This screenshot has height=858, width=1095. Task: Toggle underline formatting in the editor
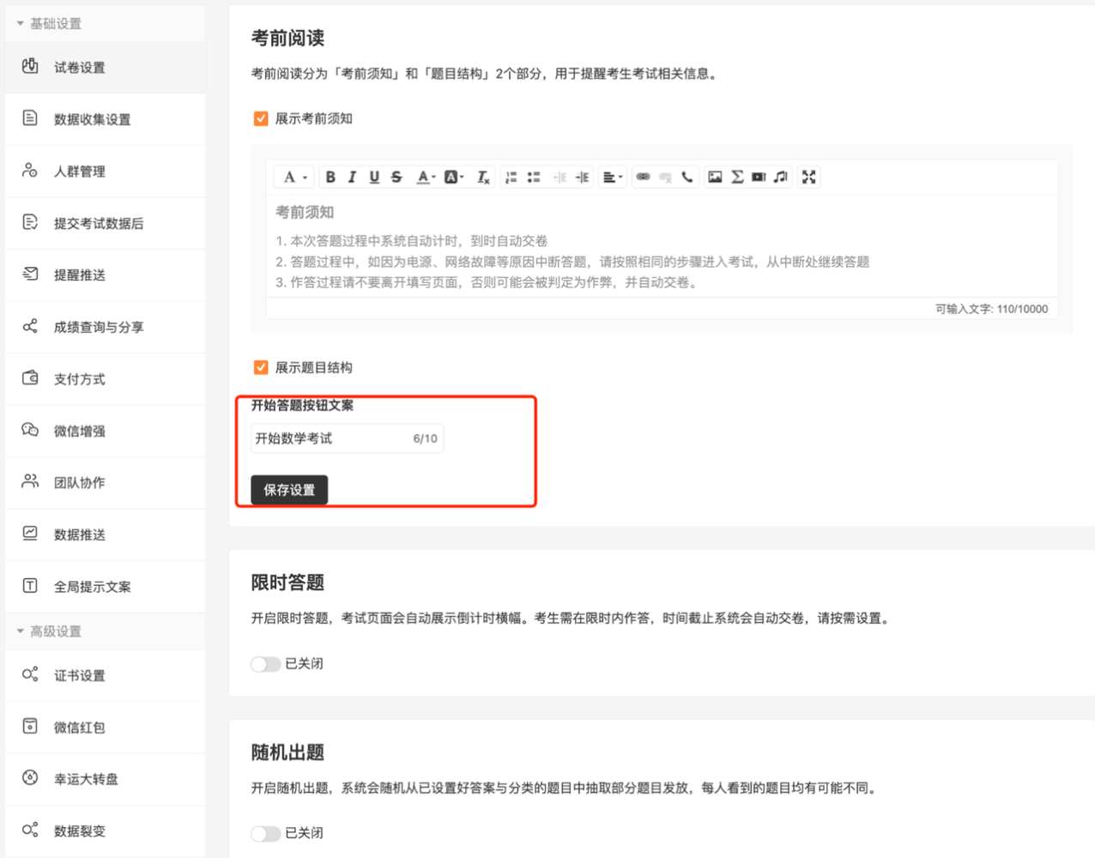click(x=374, y=177)
